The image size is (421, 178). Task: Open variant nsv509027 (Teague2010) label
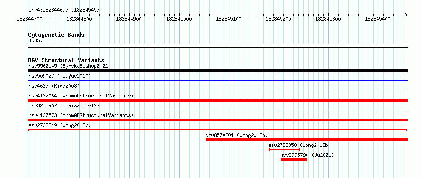[60, 76]
